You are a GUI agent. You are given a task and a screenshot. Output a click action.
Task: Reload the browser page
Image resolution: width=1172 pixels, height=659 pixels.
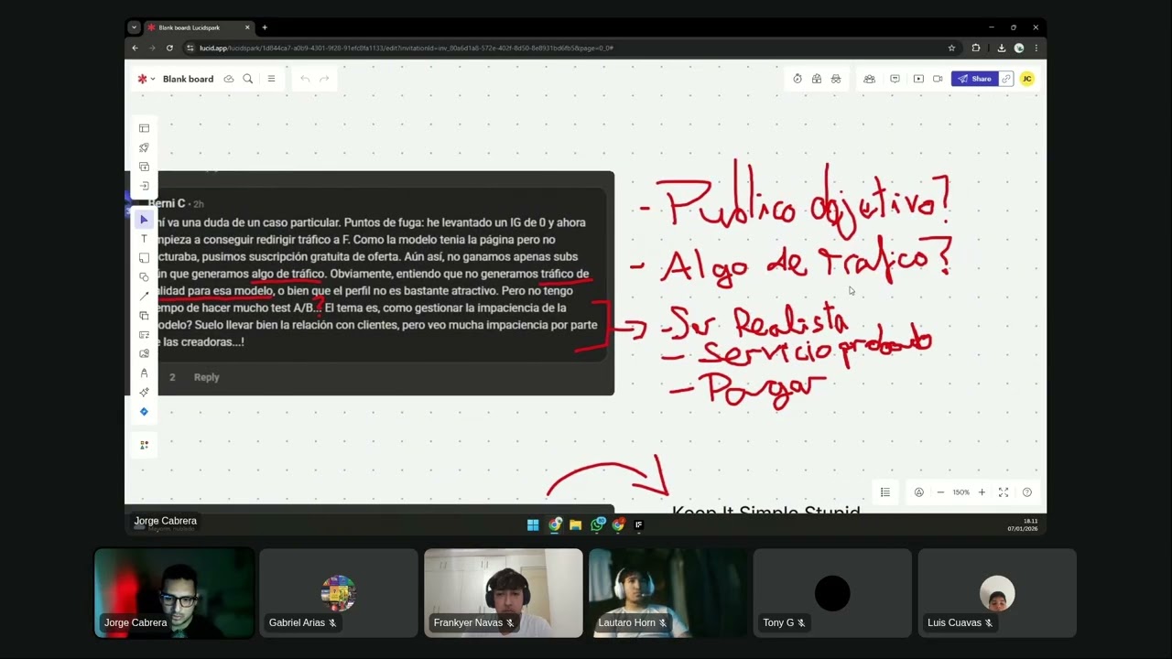[x=169, y=48]
